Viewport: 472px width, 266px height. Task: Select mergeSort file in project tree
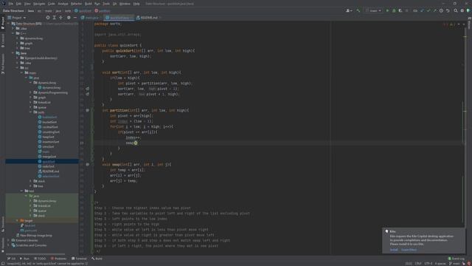pyautogui.click(x=47, y=157)
